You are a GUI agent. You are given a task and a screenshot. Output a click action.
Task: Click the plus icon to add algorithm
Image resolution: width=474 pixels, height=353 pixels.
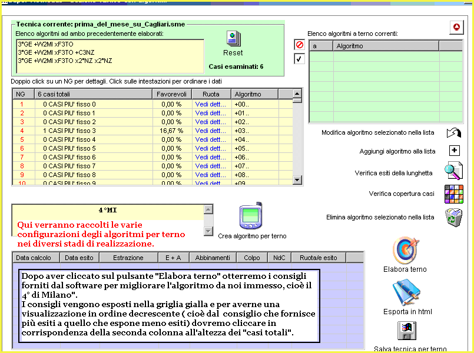pos(455,151)
